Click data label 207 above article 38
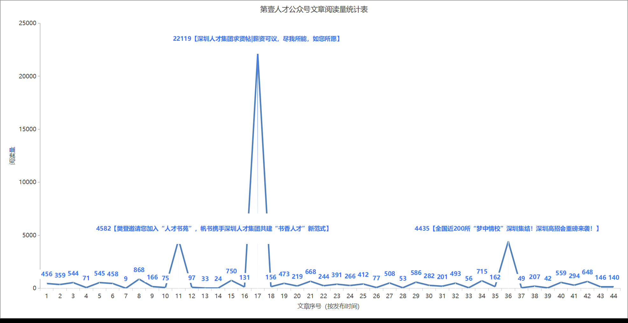This screenshot has height=323, width=628. pyautogui.click(x=535, y=277)
